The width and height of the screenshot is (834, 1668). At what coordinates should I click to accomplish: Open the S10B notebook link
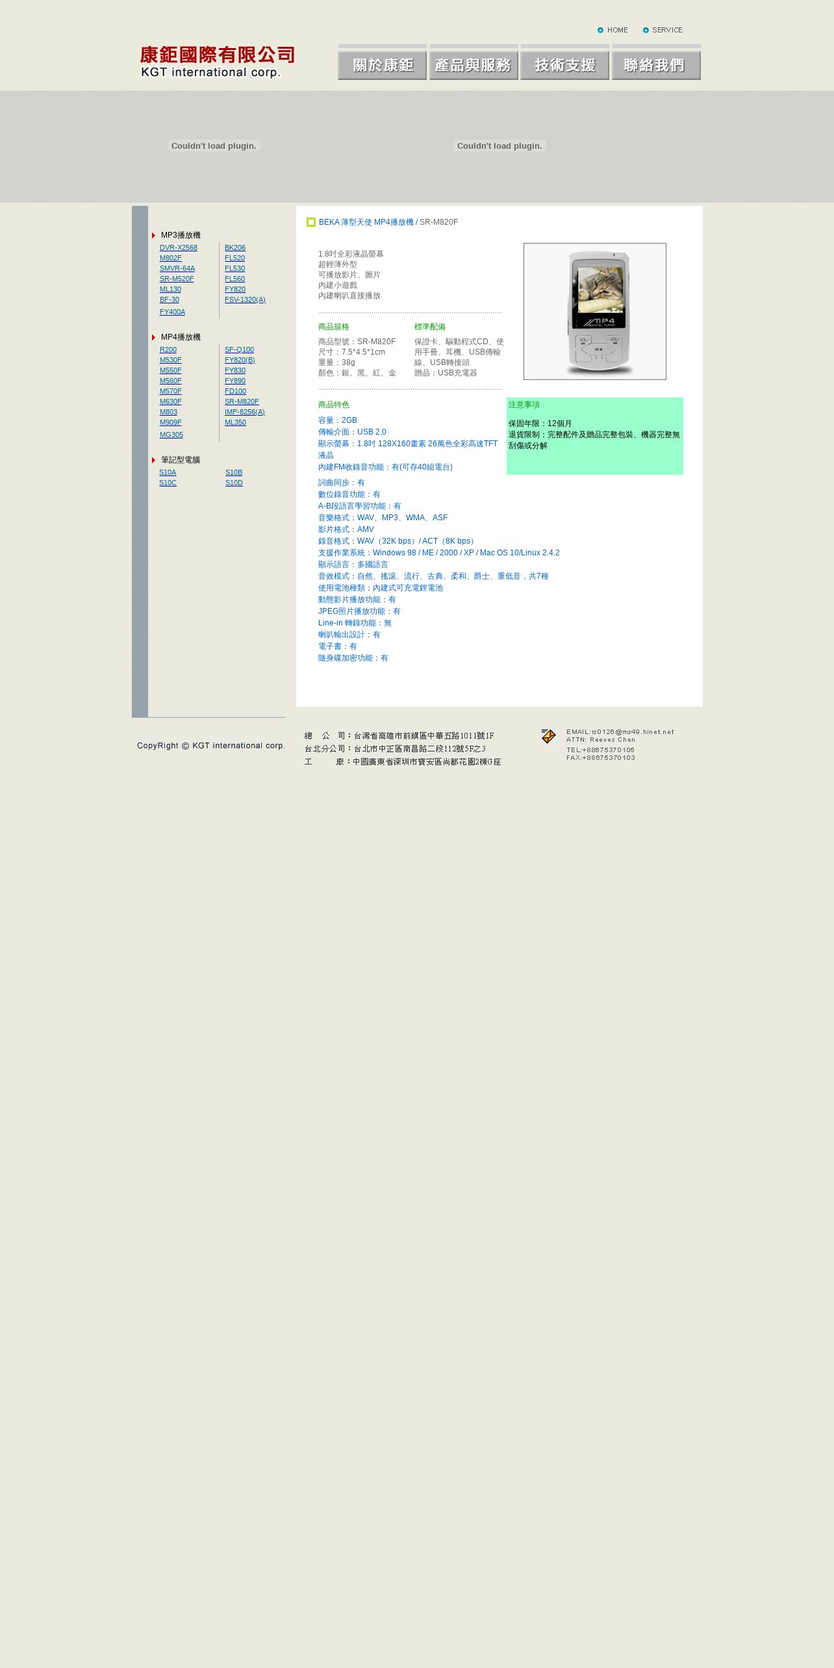(234, 472)
